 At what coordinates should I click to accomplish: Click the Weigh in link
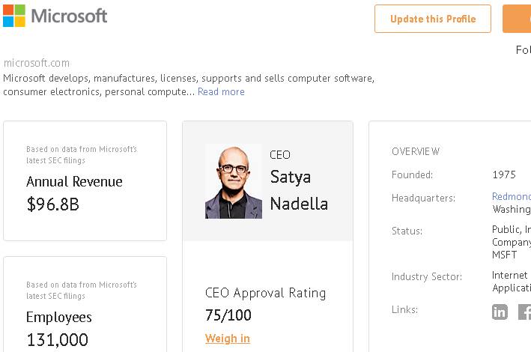pyautogui.click(x=228, y=339)
